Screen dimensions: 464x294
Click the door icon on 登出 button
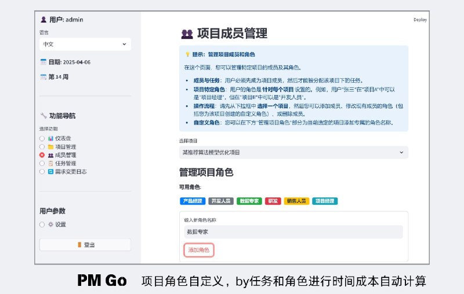tap(79, 245)
